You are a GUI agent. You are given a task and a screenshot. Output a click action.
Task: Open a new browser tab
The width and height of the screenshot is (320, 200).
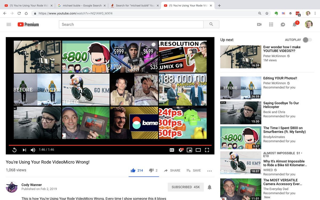coord(219,5)
